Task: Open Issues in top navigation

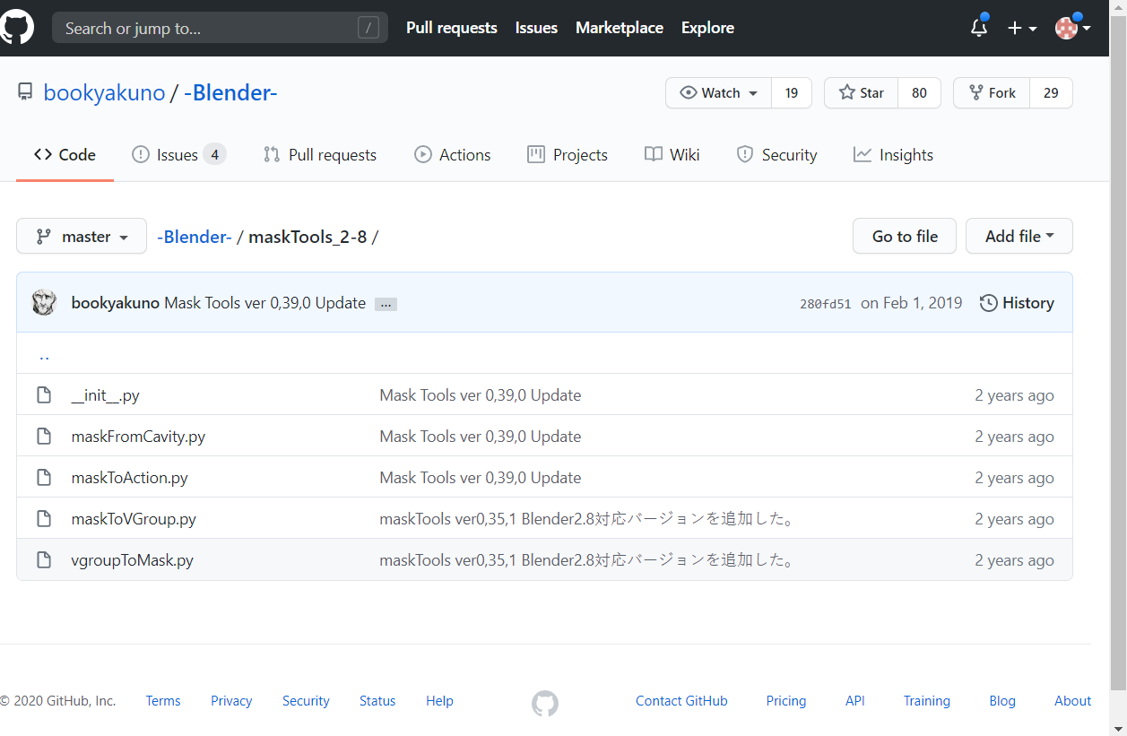Action: coord(536,28)
